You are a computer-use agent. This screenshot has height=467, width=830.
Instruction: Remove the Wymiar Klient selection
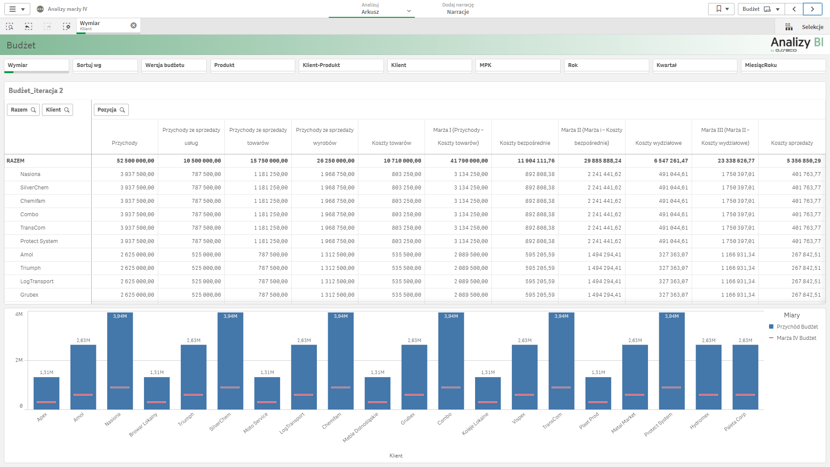(134, 26)
